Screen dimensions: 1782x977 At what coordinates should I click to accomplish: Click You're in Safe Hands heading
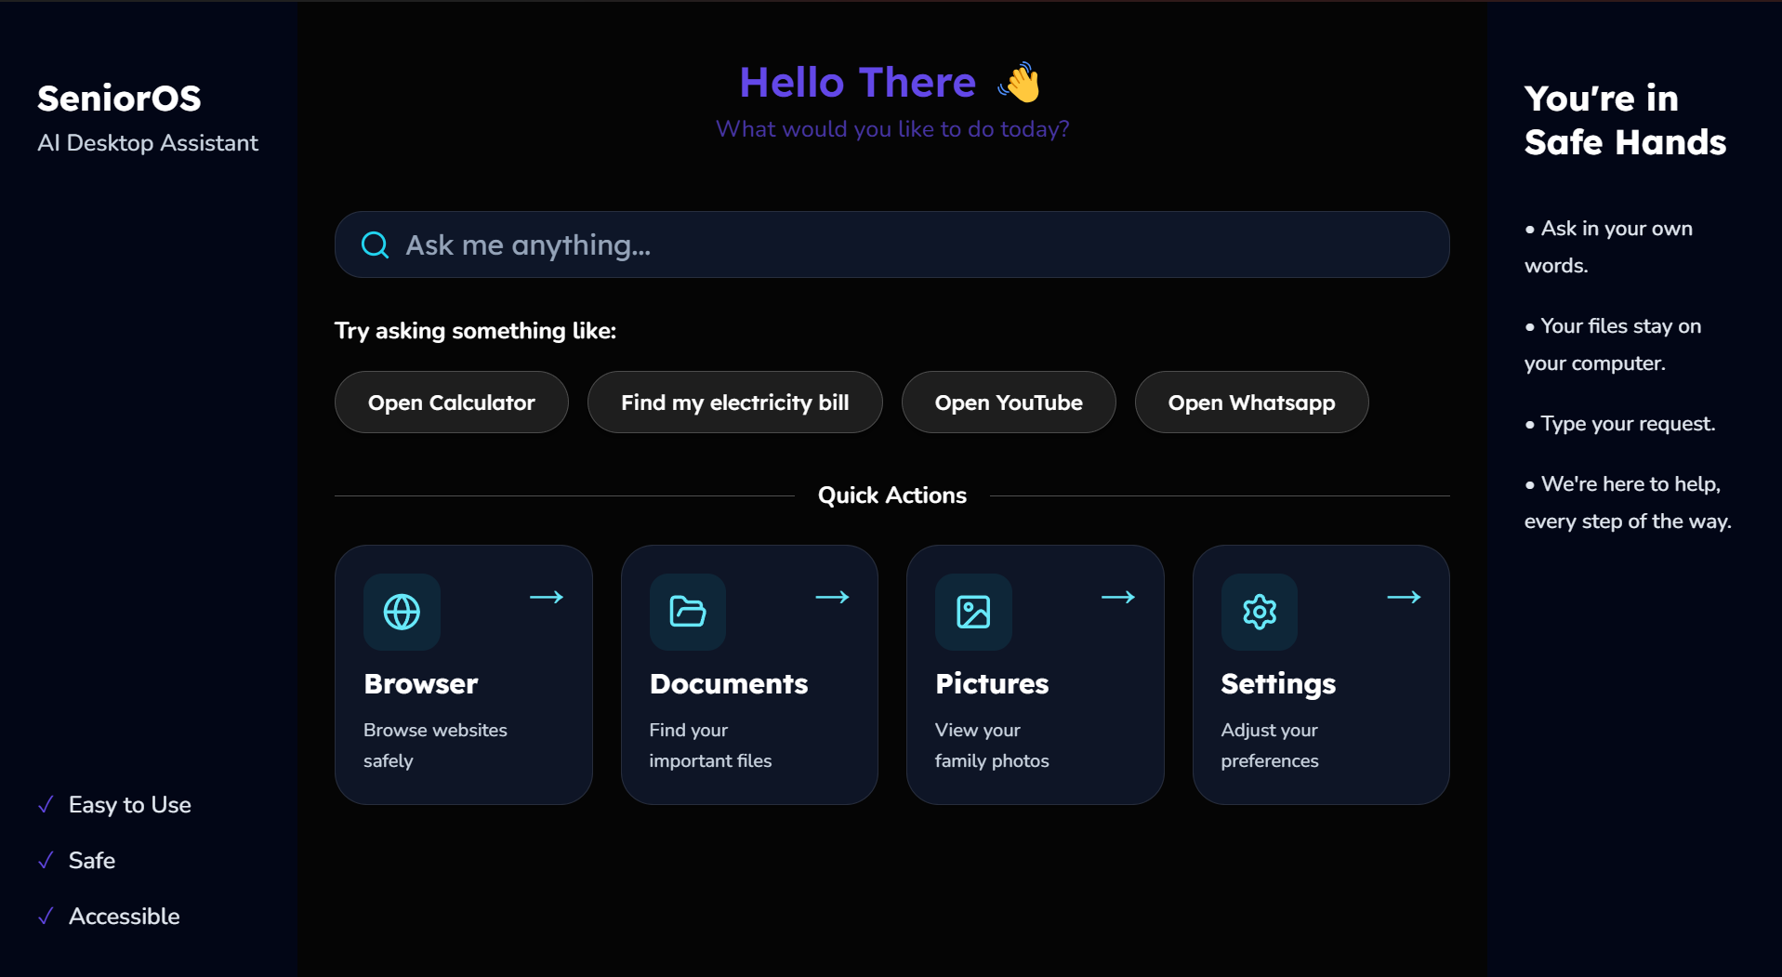[1625, 120]
